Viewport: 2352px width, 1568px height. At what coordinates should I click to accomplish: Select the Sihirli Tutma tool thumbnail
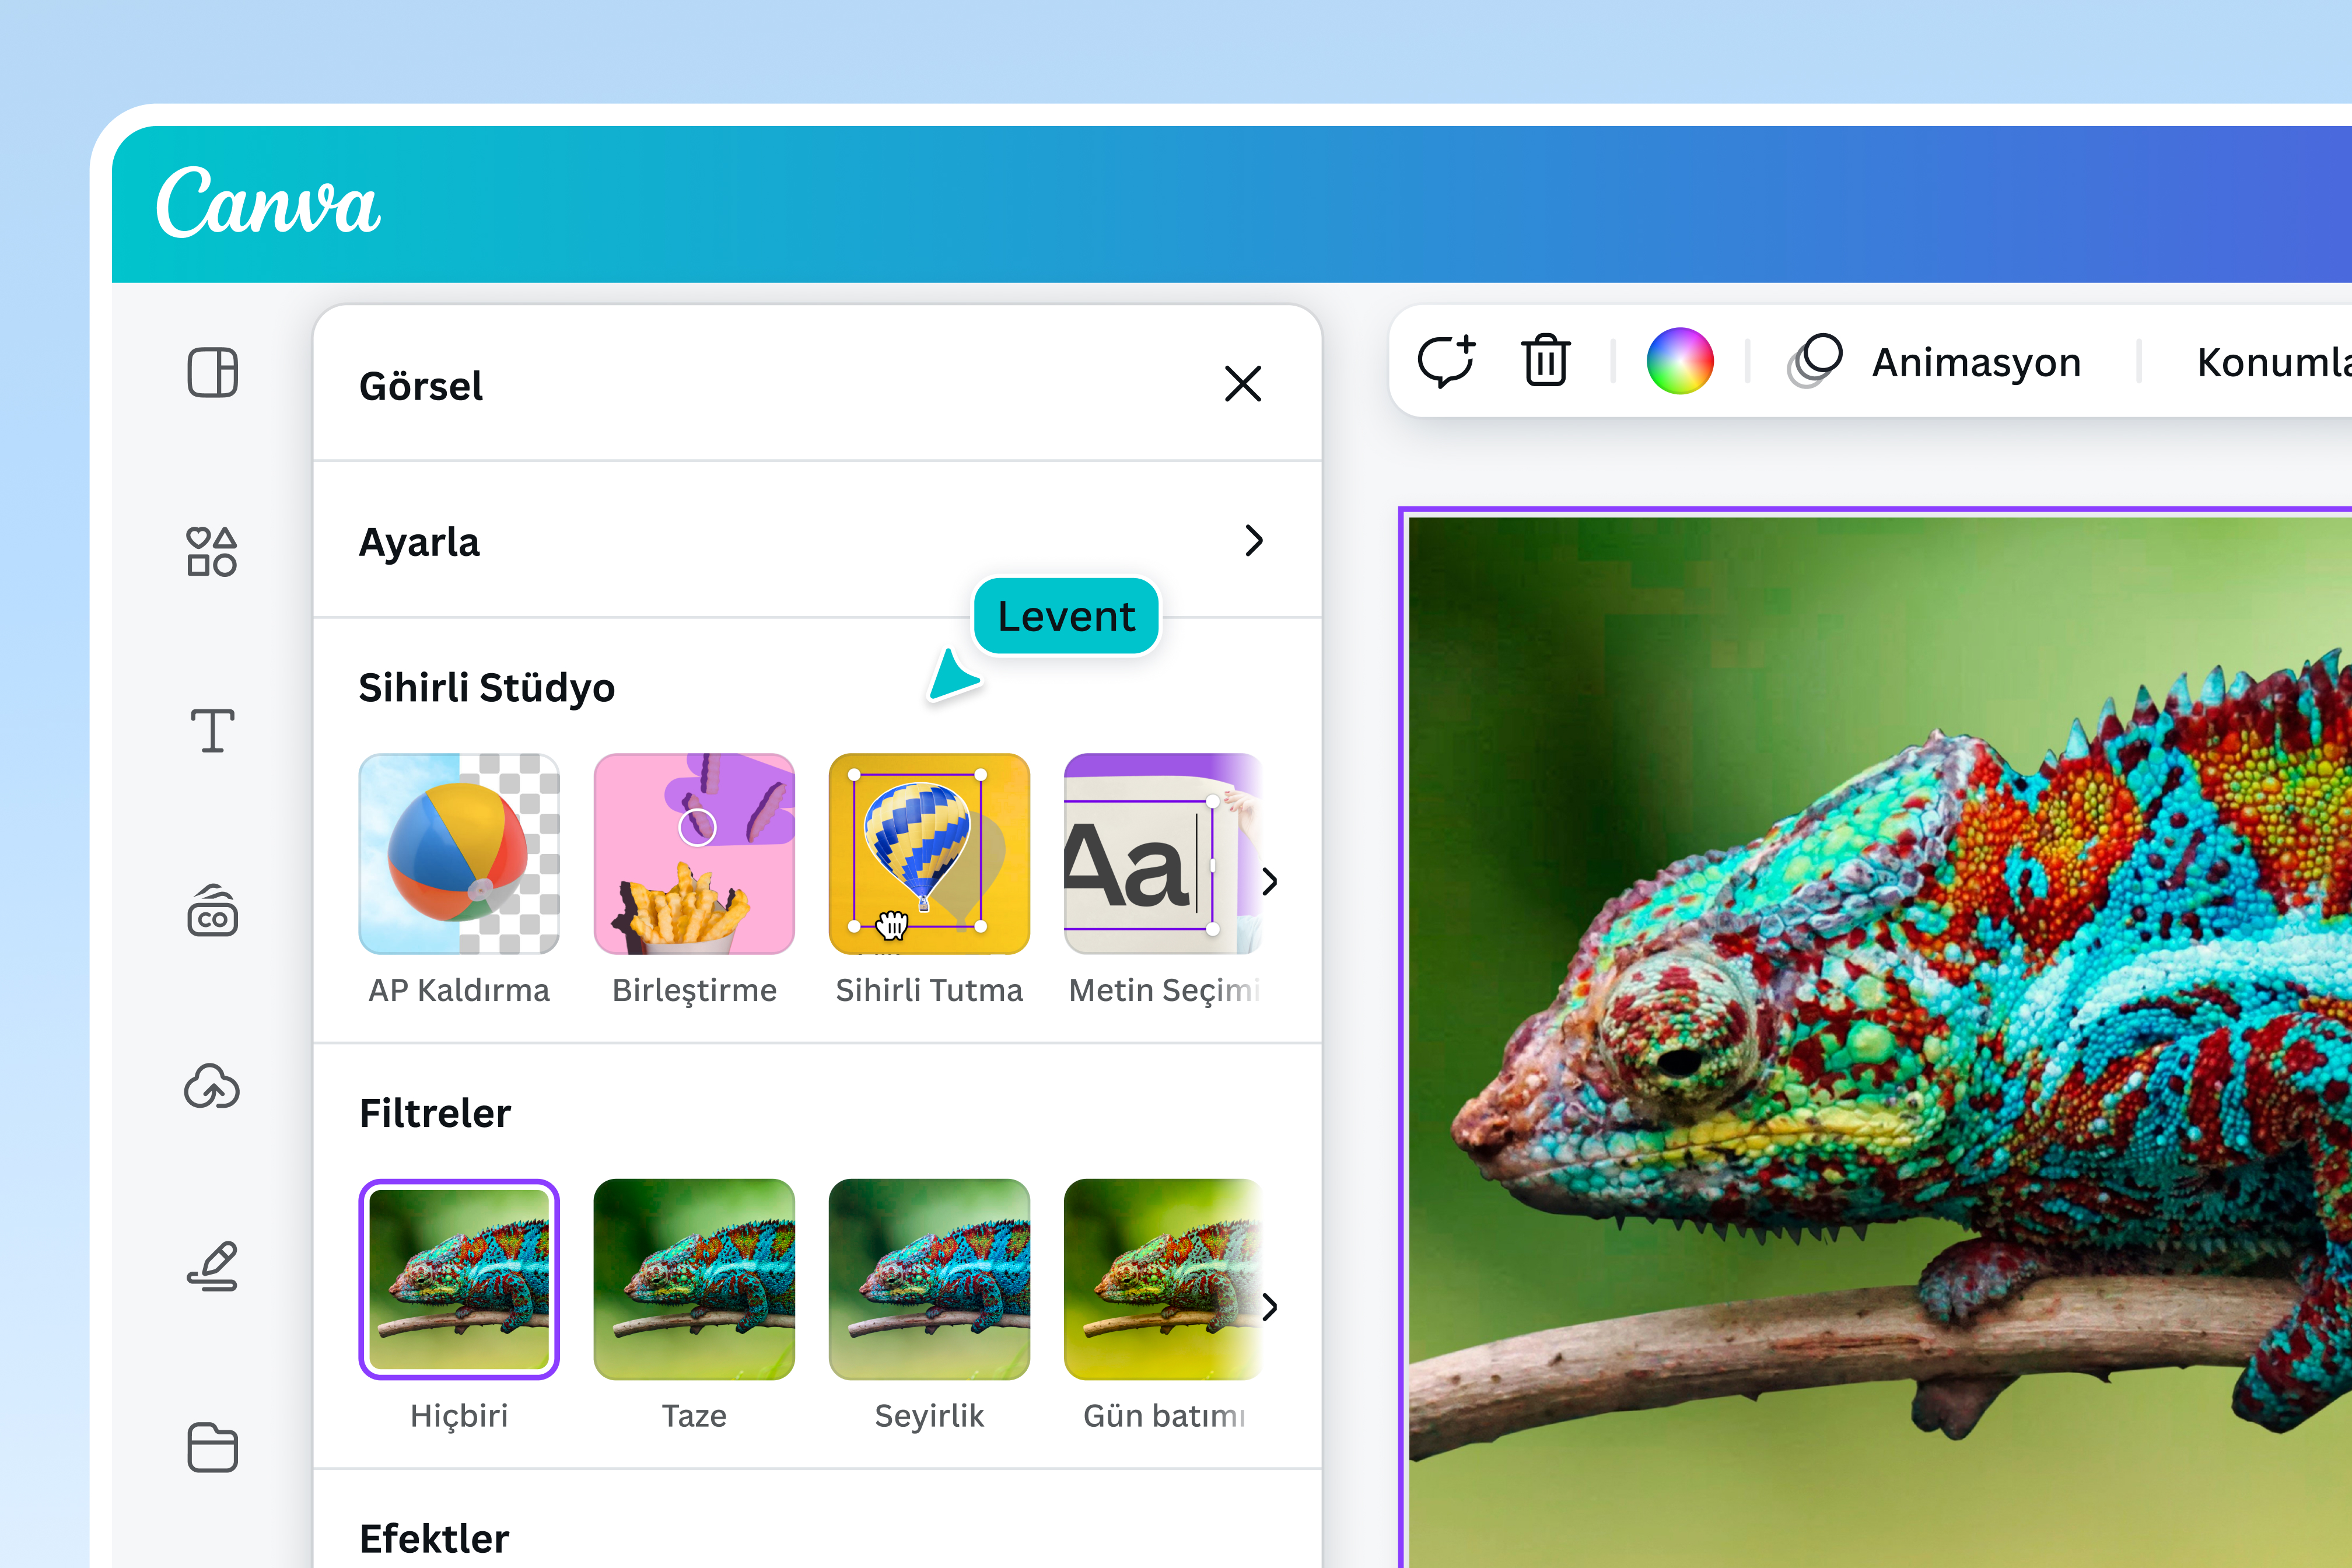tap(929, 854)
